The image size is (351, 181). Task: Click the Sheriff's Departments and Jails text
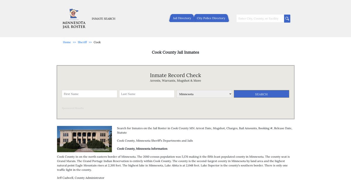[x=155, y=141]
